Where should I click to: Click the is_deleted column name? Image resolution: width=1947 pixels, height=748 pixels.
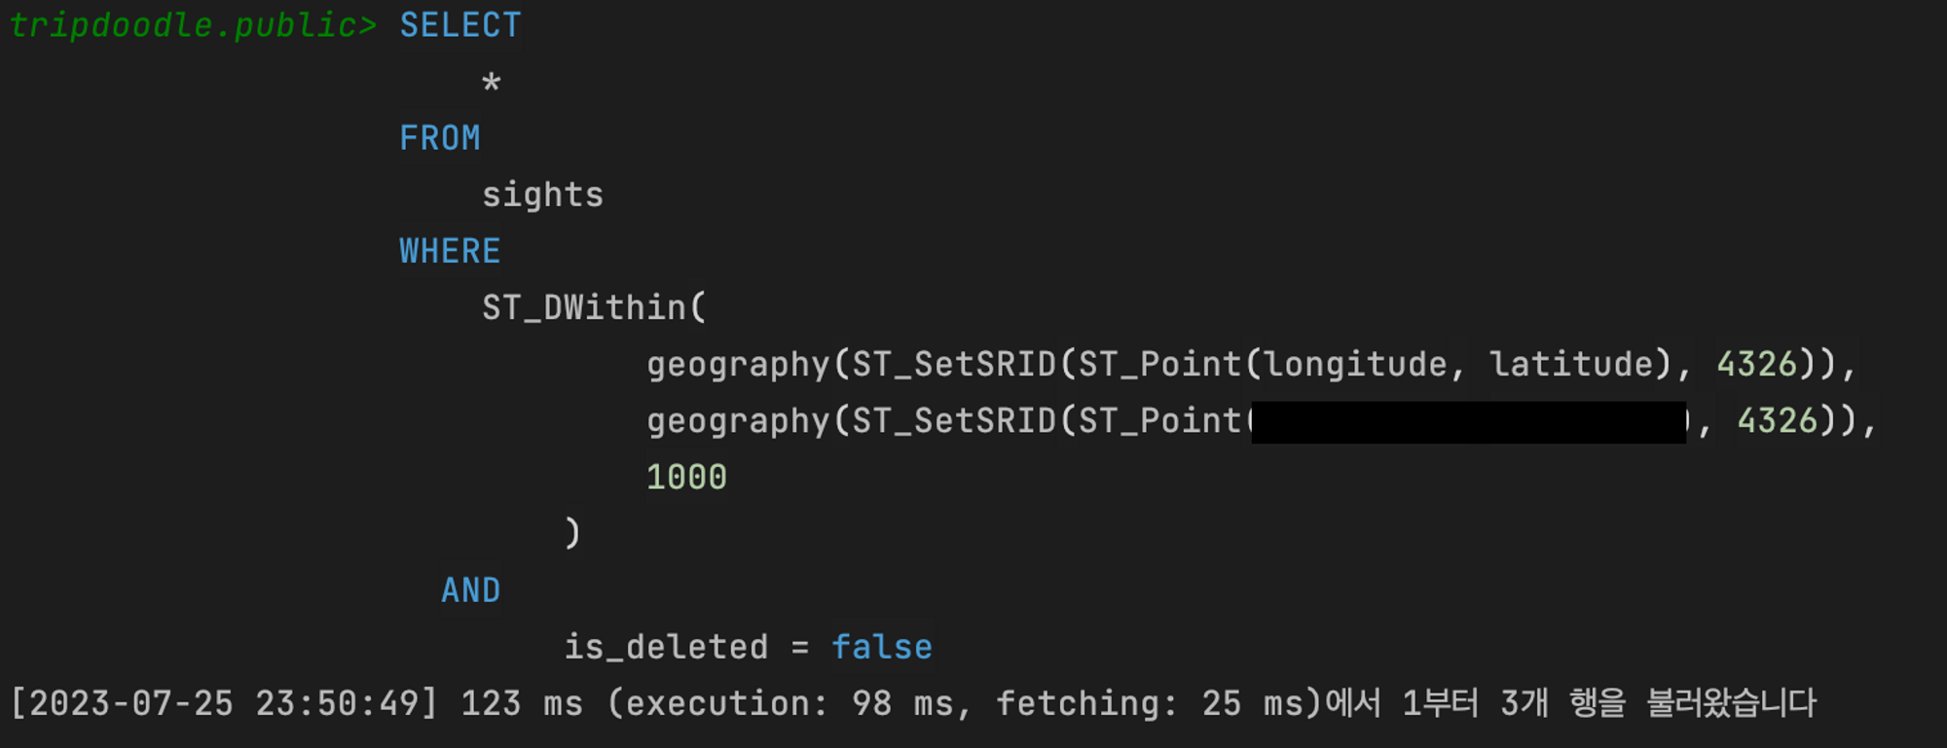click(x=667, y=647)
